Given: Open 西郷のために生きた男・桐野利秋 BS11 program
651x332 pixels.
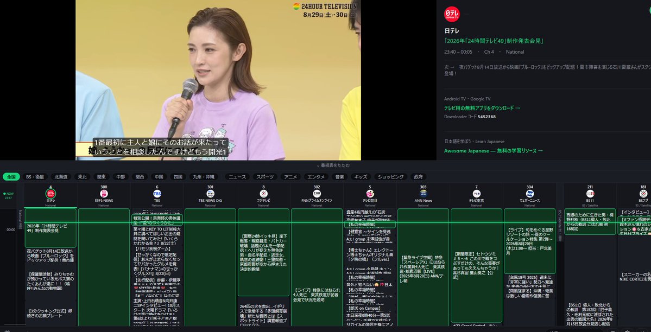Looking at the screenshot, I should tap(590, 222).
